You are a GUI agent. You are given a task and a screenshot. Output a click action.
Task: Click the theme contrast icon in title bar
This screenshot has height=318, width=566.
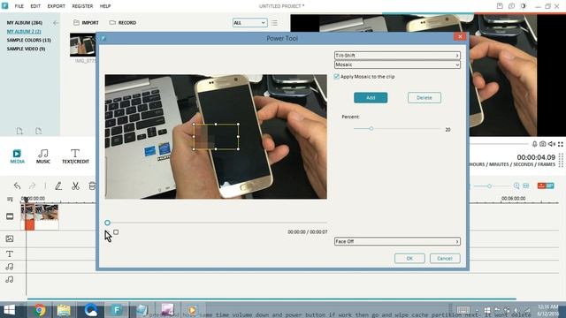523,6
